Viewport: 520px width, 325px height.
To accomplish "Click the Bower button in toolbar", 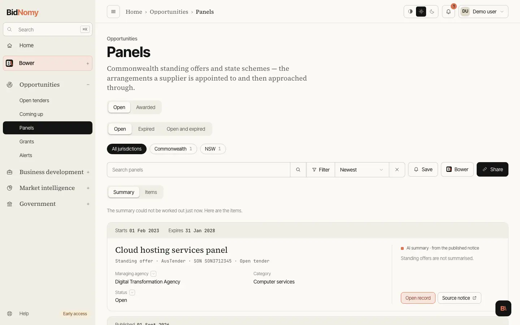I will coord(457,169).
